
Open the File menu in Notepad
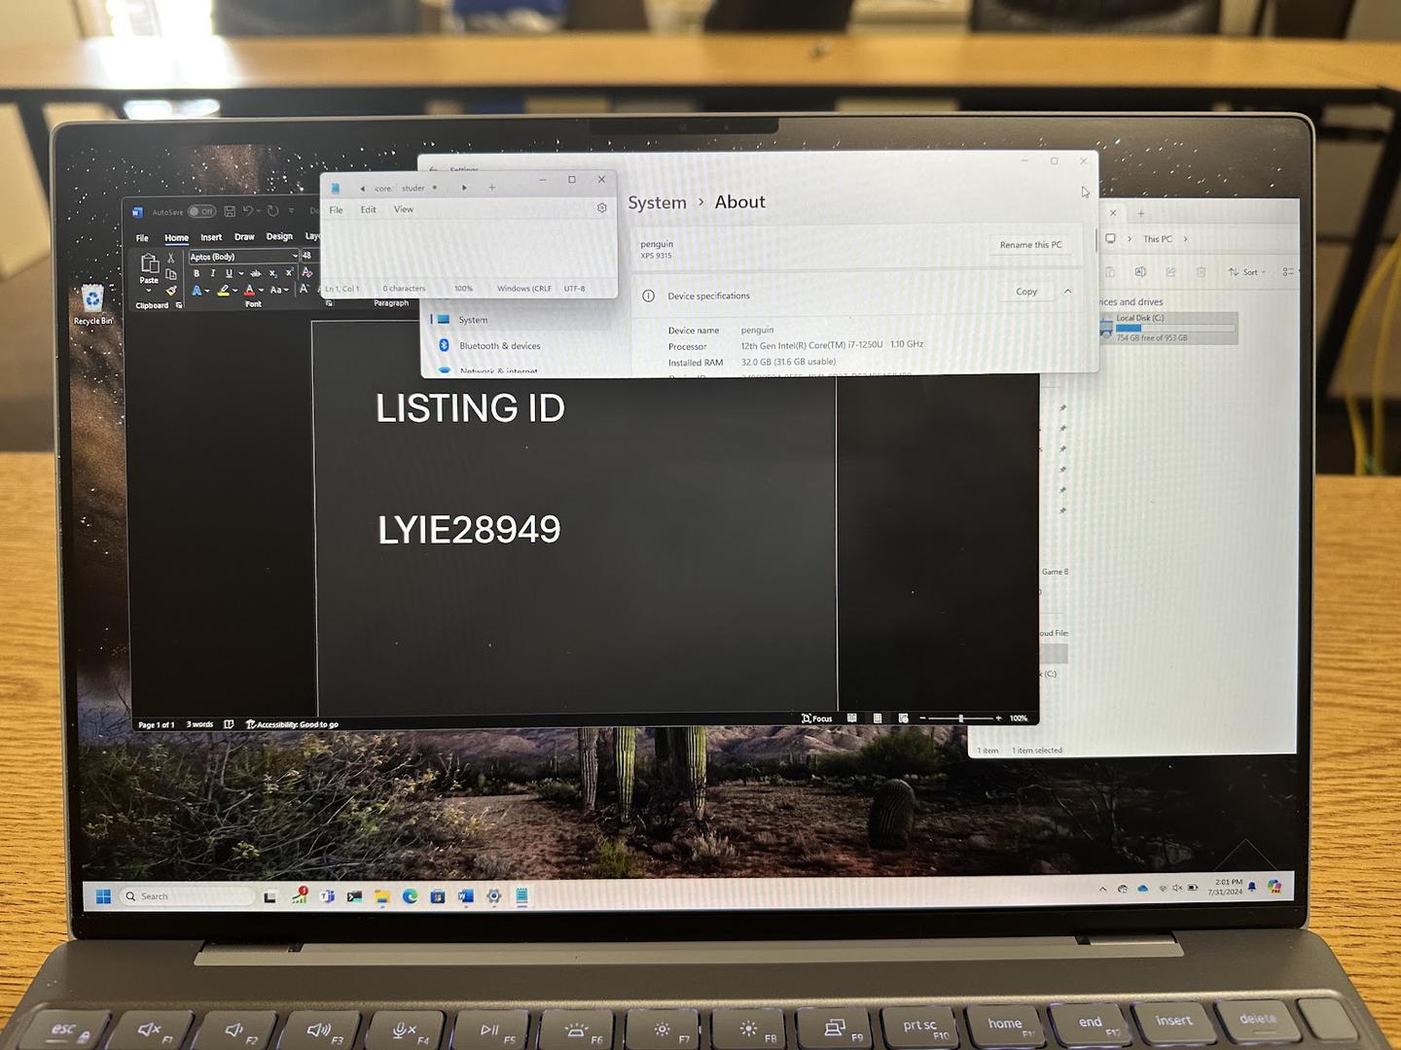337,210
